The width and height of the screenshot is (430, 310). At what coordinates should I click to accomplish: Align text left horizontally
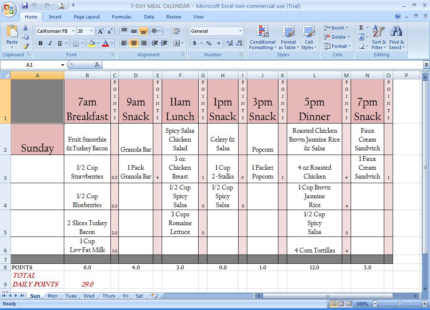pyautogui.click(x=124, y=43)
